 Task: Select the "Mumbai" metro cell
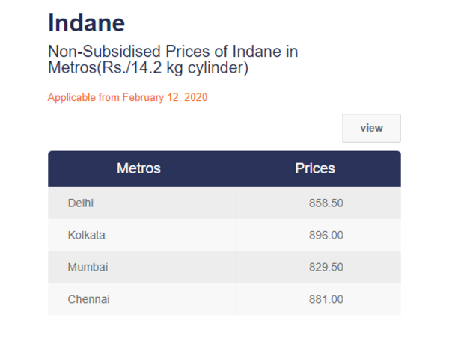point(87,267)
